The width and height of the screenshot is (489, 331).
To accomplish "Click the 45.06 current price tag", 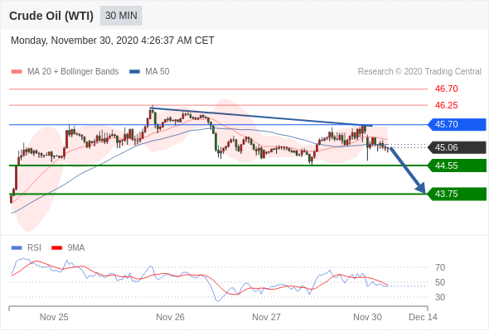I will (457, 147).
